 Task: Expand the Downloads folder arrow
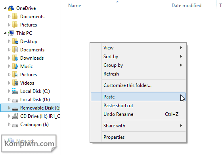point(9,58)
